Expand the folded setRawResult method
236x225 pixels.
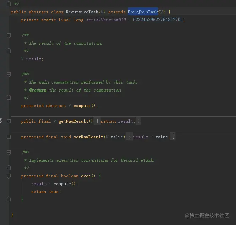click(9, 137)
